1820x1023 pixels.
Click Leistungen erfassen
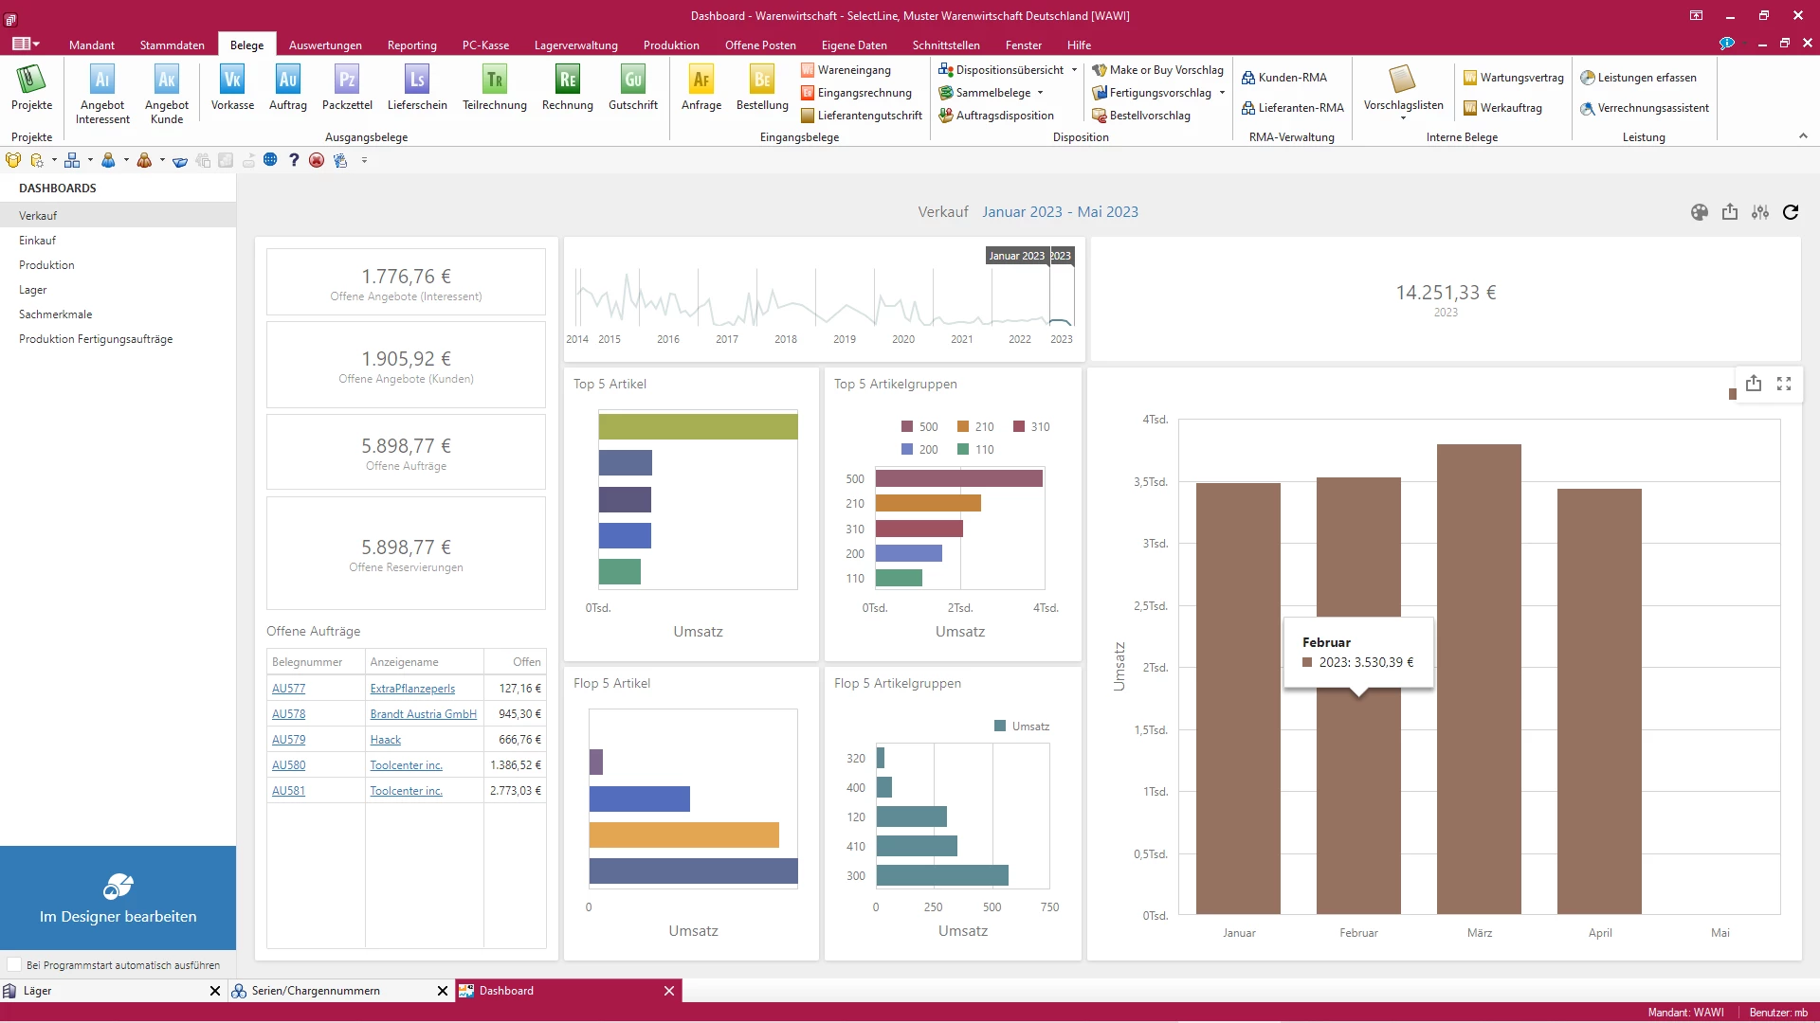point(1638,78)
